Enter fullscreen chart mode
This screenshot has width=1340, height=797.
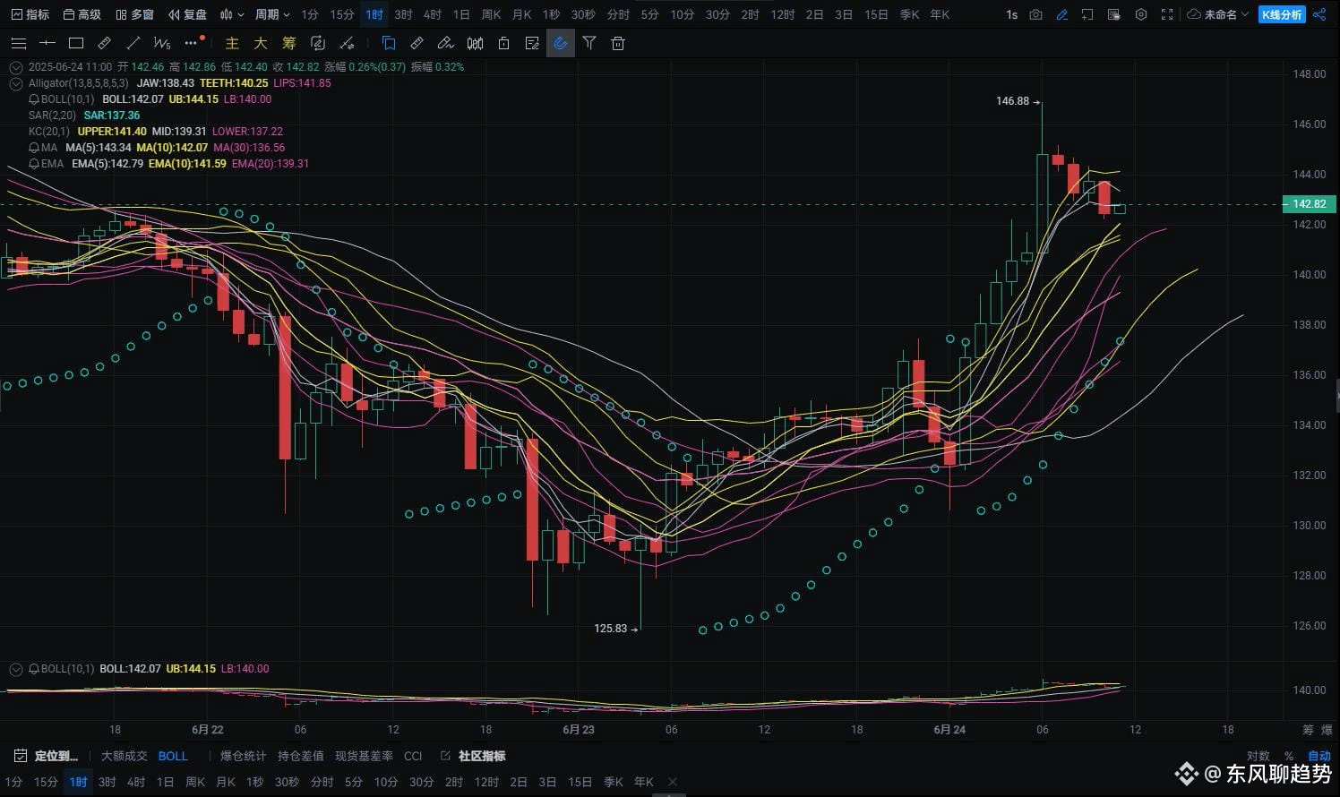[x=1166, y=14]
